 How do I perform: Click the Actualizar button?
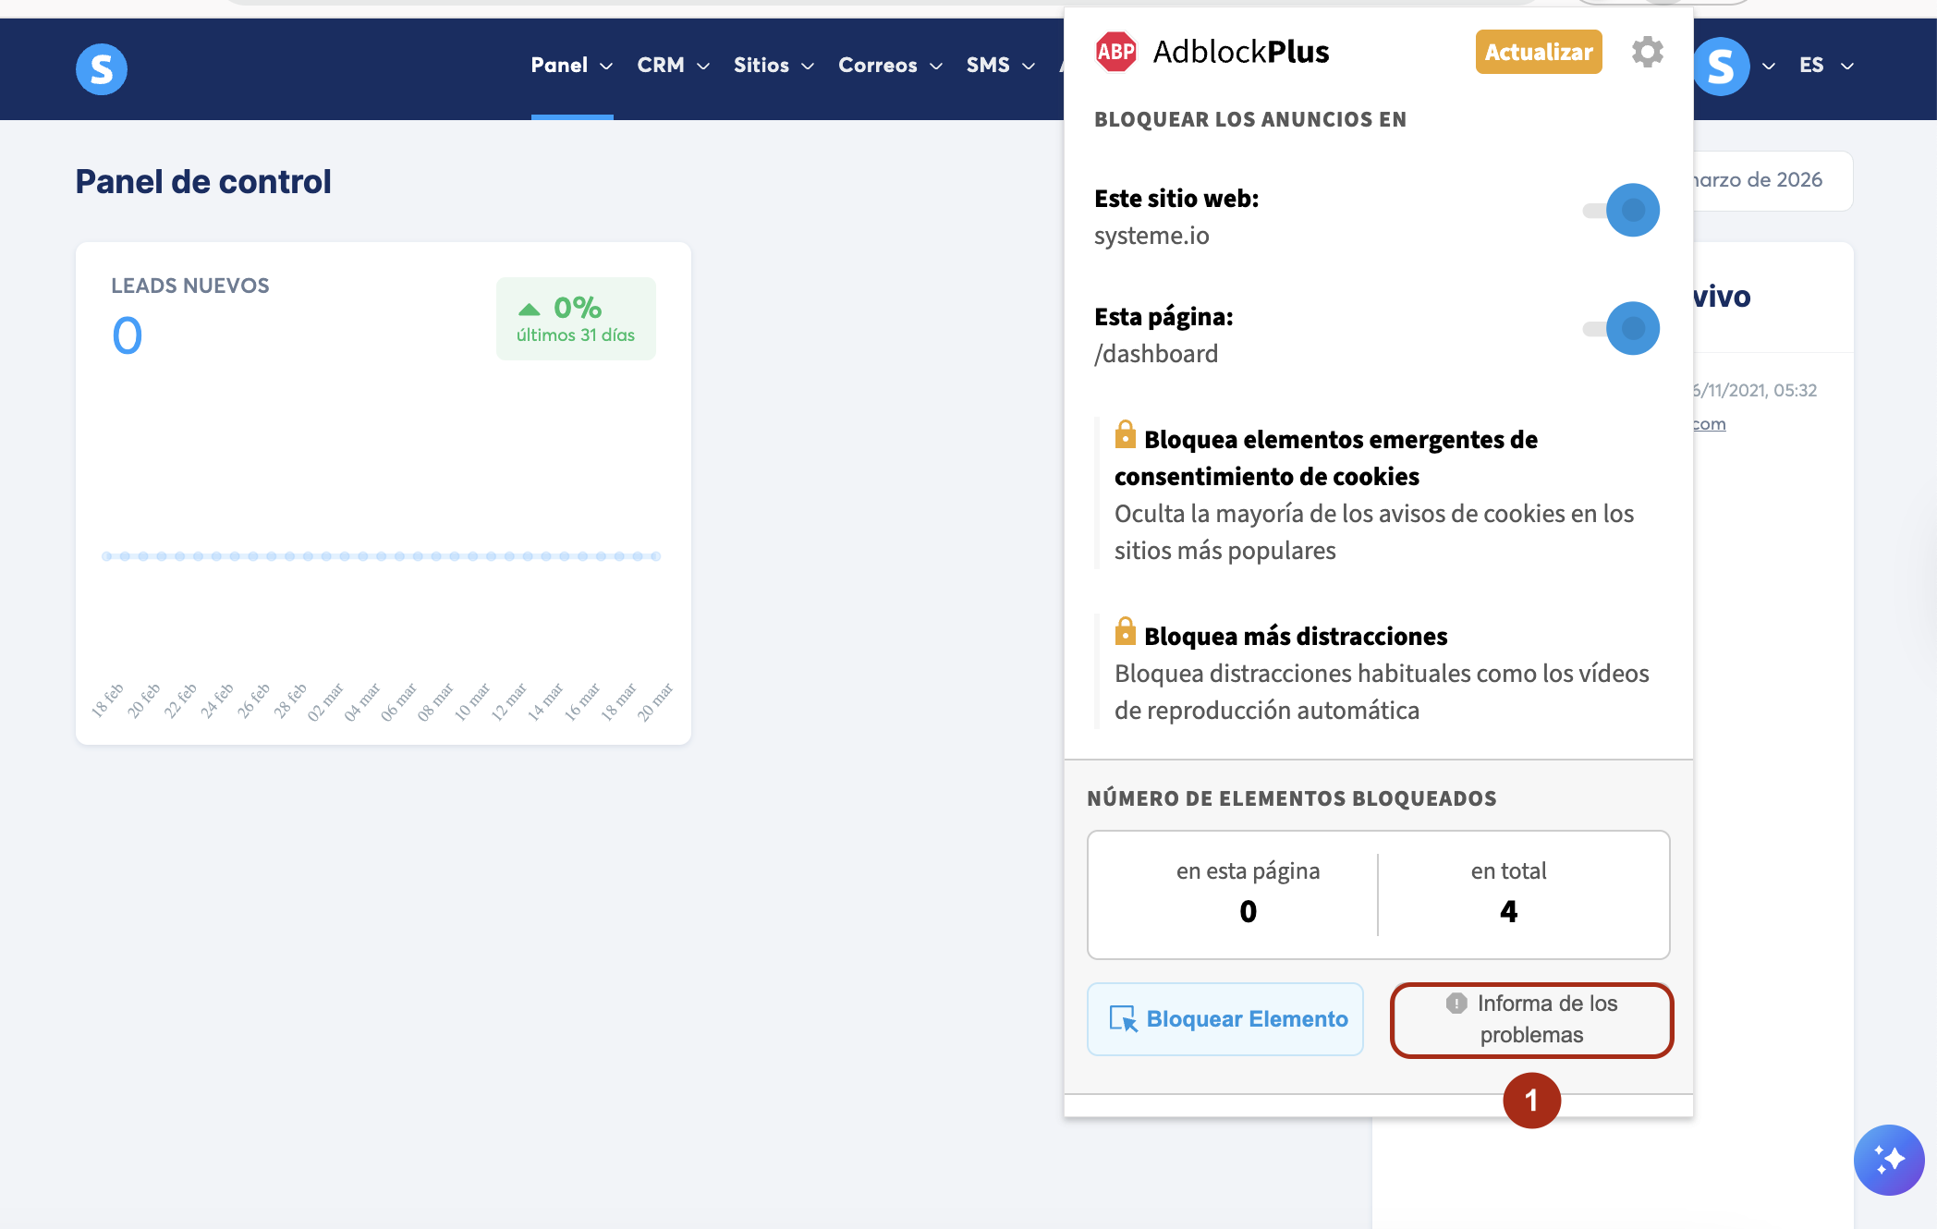point(1538,52)
